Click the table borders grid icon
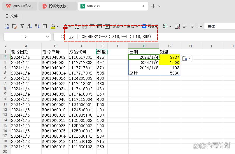The height and width of the screenshot is (154, 235). [x=45, y=26]
